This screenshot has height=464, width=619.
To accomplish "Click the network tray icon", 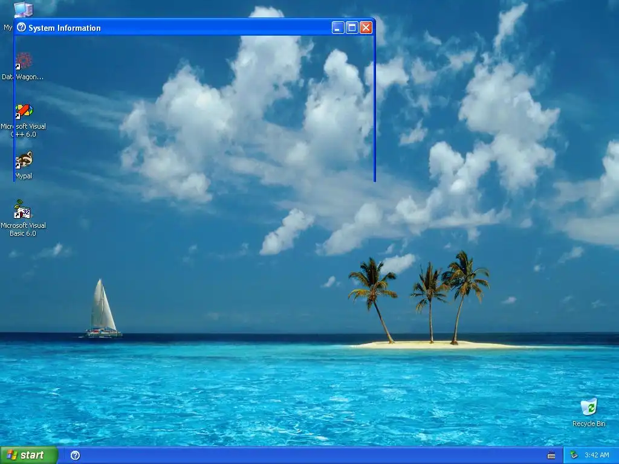I will click(x=574, y=456).
